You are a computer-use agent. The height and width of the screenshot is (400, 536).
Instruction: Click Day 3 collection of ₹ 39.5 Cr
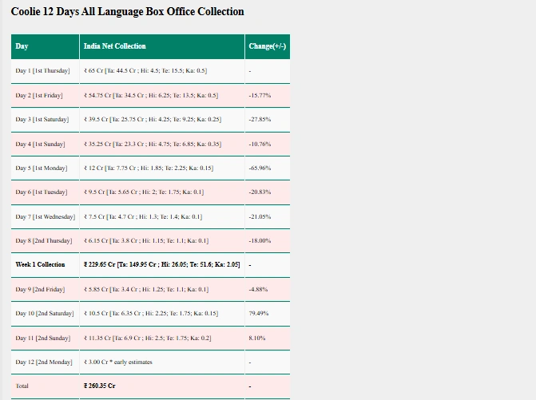(152, 120)
